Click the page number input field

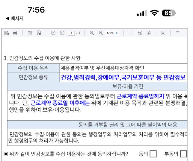point(71,33)
